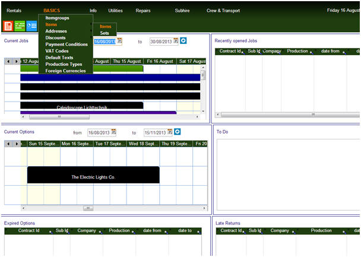Sort Late Returns by Production header
361x257 pixels.
pyautogui.click(x=321, y=230)
